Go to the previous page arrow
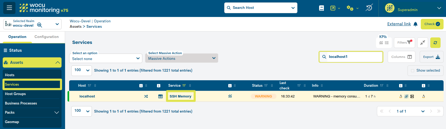Viewport: 446px width, 129px height. [390, 111]
